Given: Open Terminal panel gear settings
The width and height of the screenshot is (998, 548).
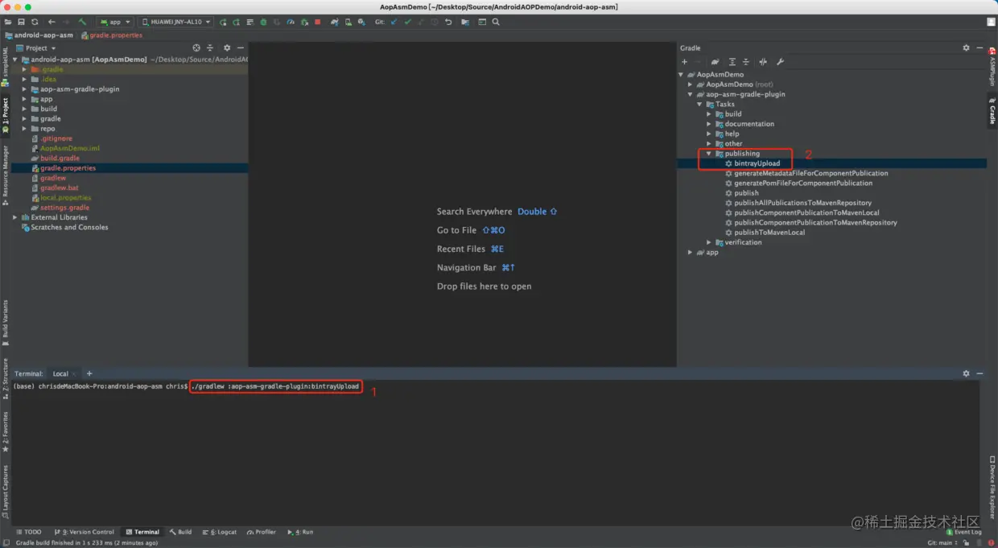Looking at the screenshot, I should coord(967,373).
